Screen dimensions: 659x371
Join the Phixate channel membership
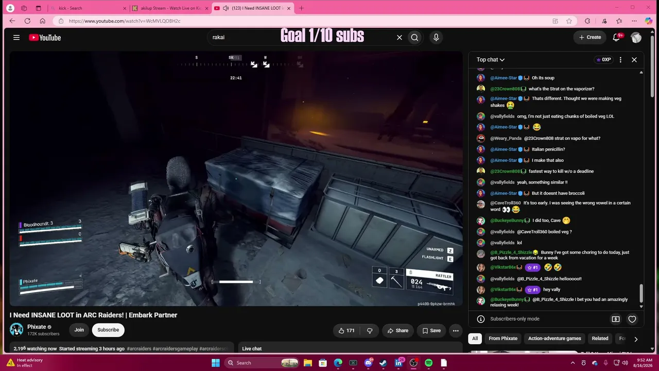[79, 330]
